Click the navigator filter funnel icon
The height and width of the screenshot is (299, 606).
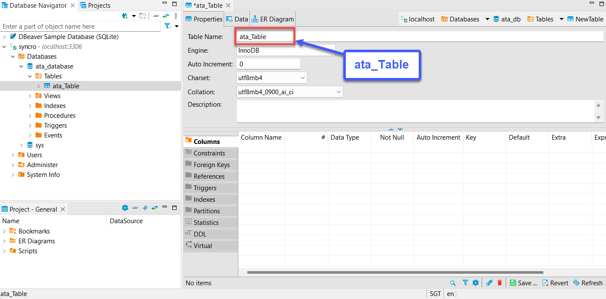coord(168,27)
